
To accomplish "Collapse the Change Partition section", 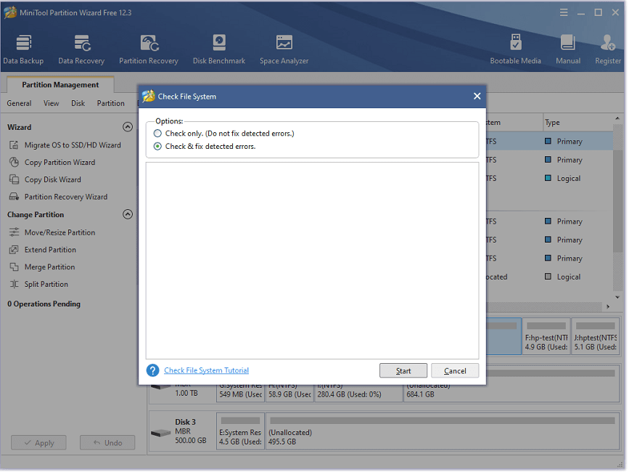I will 128,214.
